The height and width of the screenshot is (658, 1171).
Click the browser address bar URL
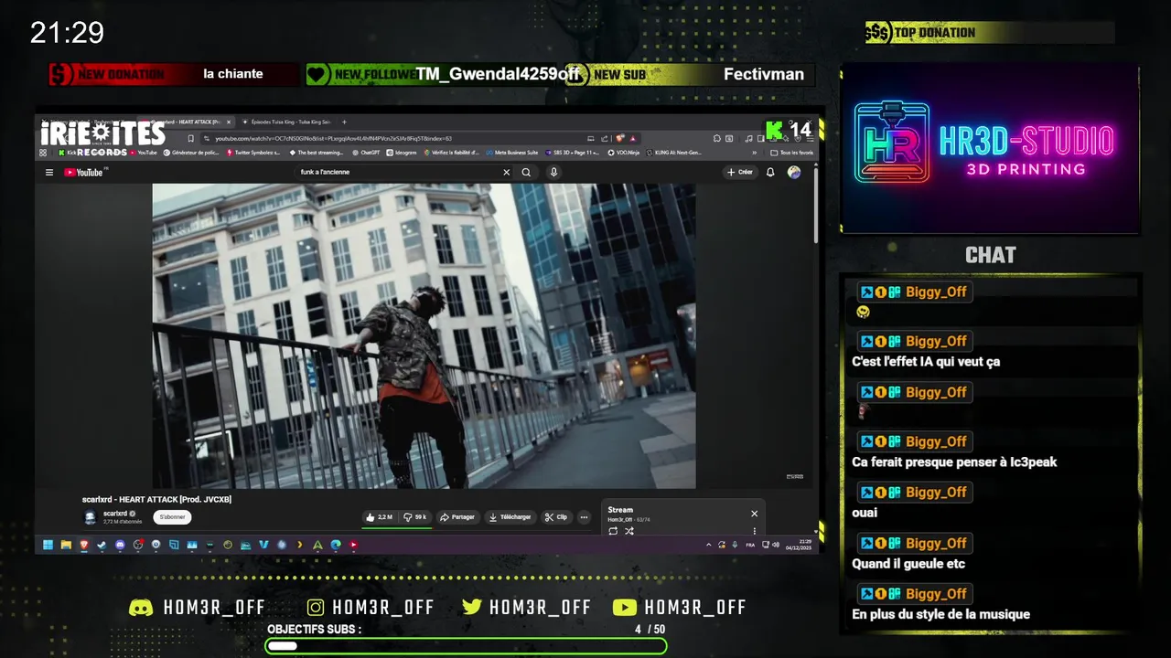334,138
